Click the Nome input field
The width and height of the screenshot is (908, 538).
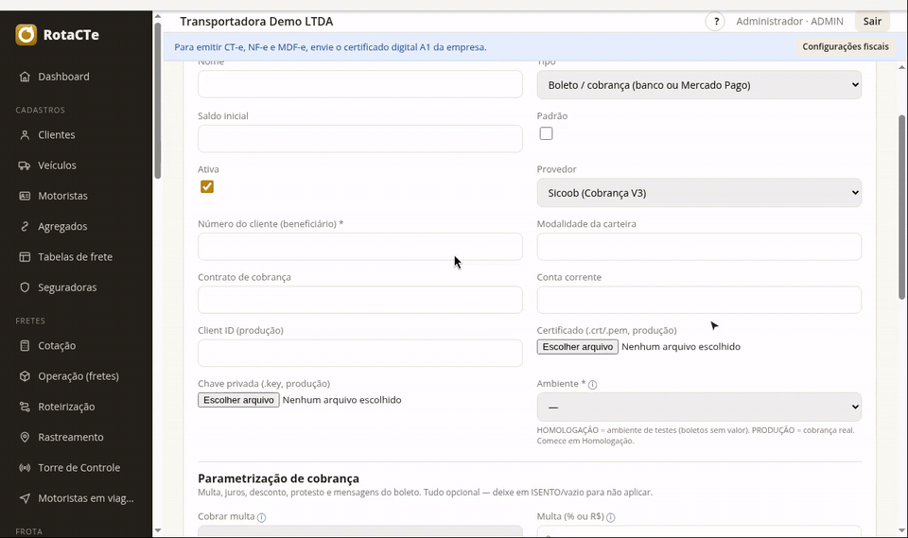[x=360, y=84]
